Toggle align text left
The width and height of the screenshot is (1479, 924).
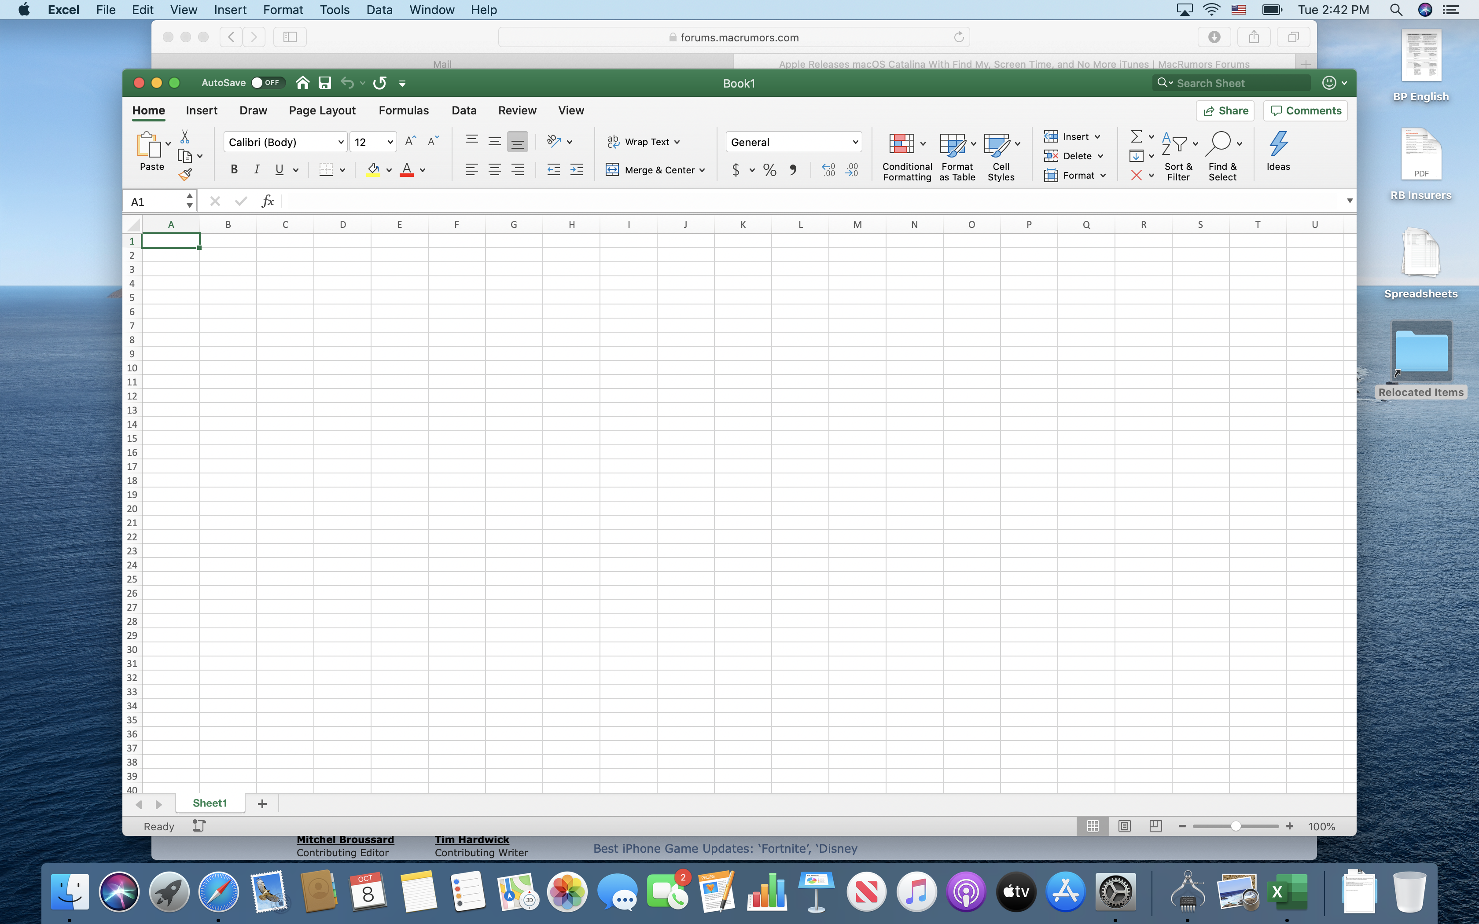(471, 170)
